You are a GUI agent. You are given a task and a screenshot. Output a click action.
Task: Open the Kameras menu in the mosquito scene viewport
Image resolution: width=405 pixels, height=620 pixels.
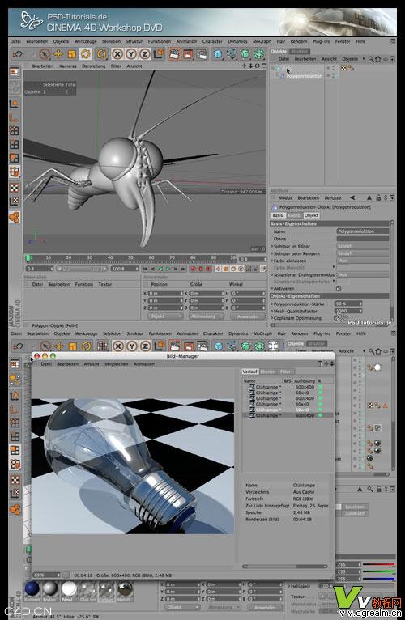(x=68, y=66)
